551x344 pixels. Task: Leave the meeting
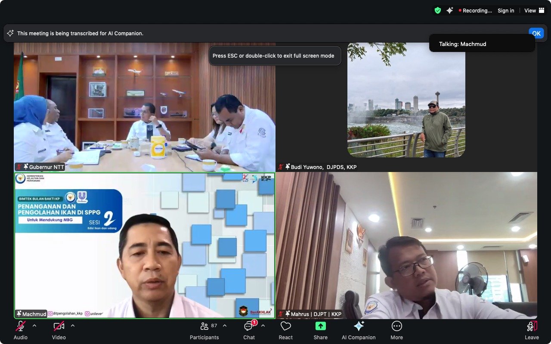click(532, 330)
